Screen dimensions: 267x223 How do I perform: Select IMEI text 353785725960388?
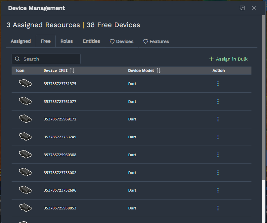(60, 155)
